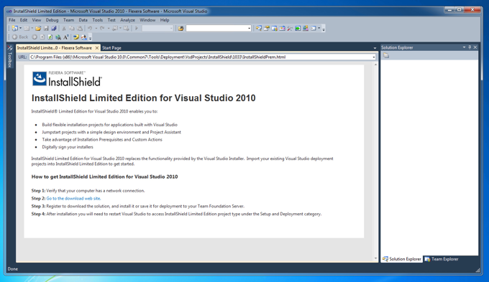Image resolution: width=489 pixels, height=282 pixels.
Task: Click the Toolbox hammer-and-wrench toolbar icon
Action: pyautogui.click(x=290, y=28)
